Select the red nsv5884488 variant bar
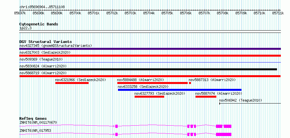This screenshot has height=138, width=290. (x=152, y=83)
